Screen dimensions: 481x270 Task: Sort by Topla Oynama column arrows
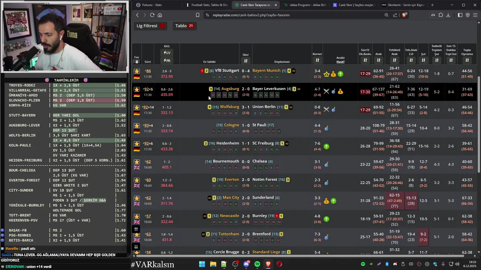[467, 60]
